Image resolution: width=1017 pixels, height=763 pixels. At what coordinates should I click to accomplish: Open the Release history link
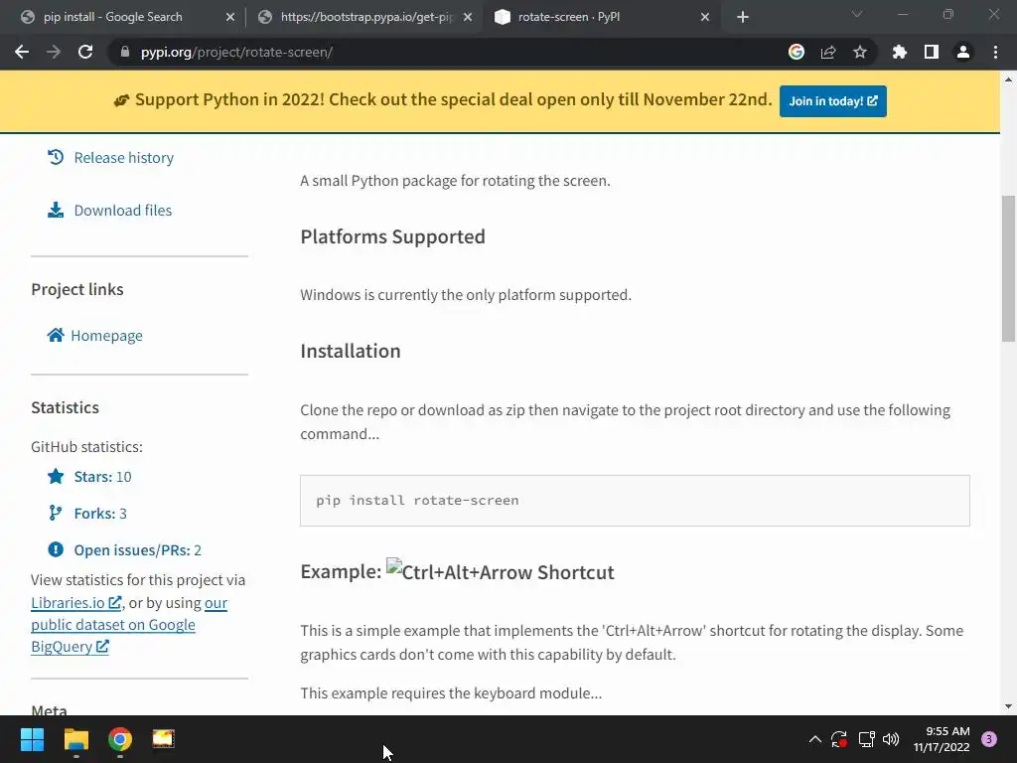pyautogui.click(x=123, y=157)
